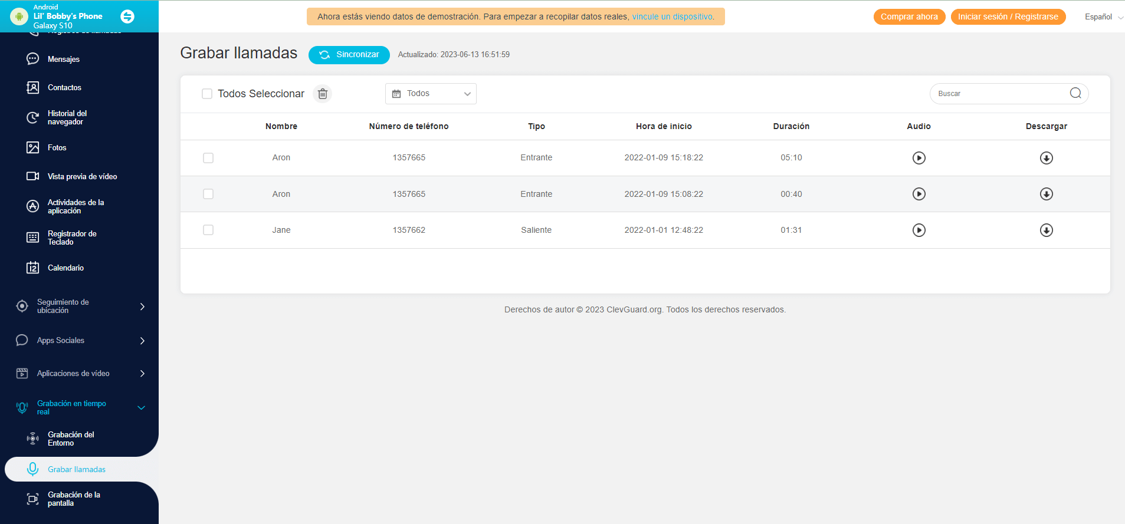The image size is (1125, 524).
Task: Check the box for Aron 15:08:22 call
Action: (208, 194)
